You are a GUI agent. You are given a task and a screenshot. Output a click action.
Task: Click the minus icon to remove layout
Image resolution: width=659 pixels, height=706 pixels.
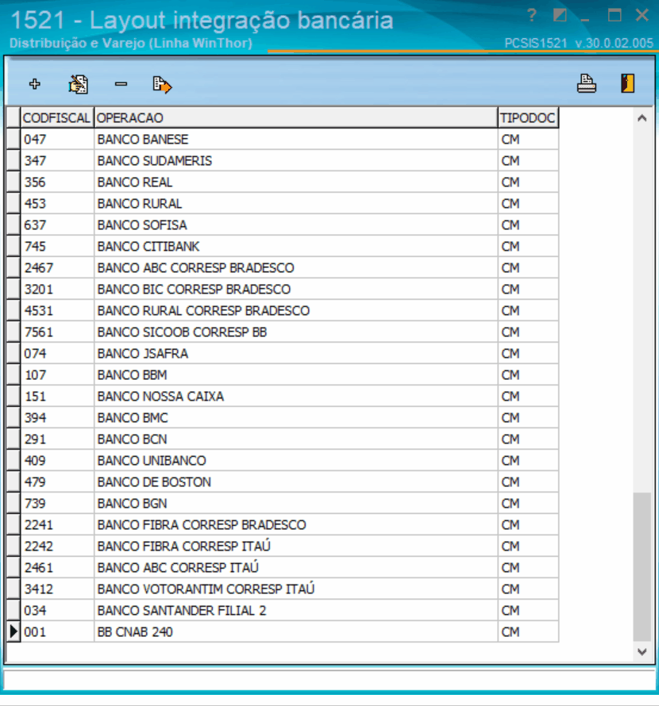pos(121,84)
